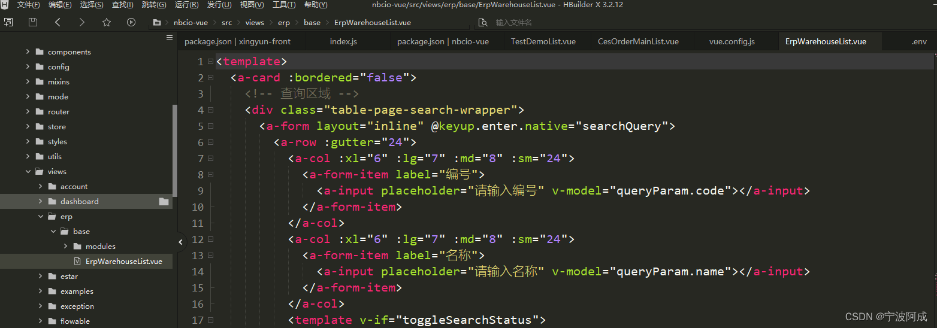937x328 pixels.
Task: Expand the config folder
Action: pos(28,67)
